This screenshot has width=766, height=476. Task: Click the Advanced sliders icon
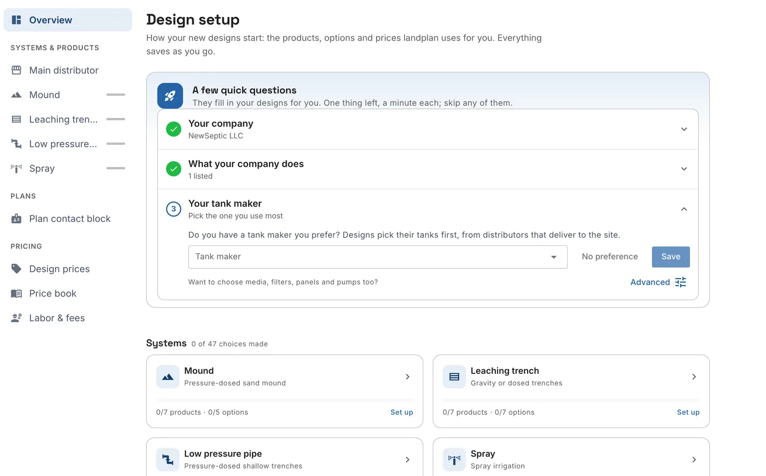click(x=681, y=282)
